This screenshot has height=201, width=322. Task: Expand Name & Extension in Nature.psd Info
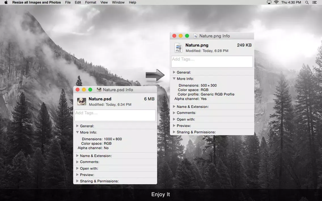77,156
